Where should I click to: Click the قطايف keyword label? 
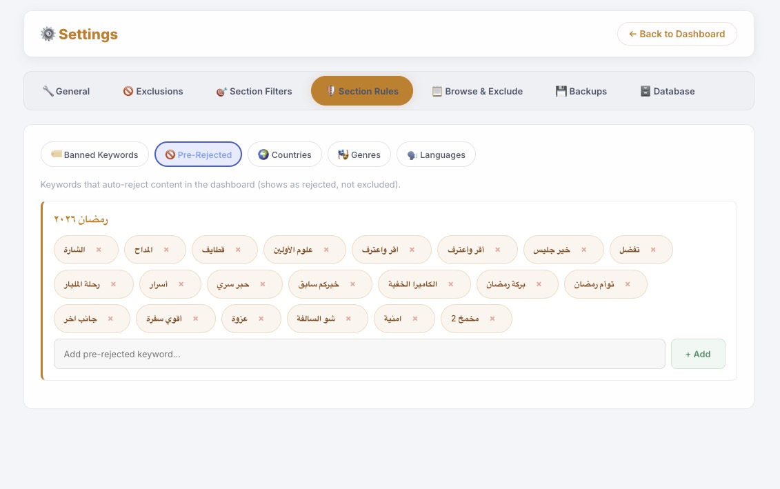213,250
